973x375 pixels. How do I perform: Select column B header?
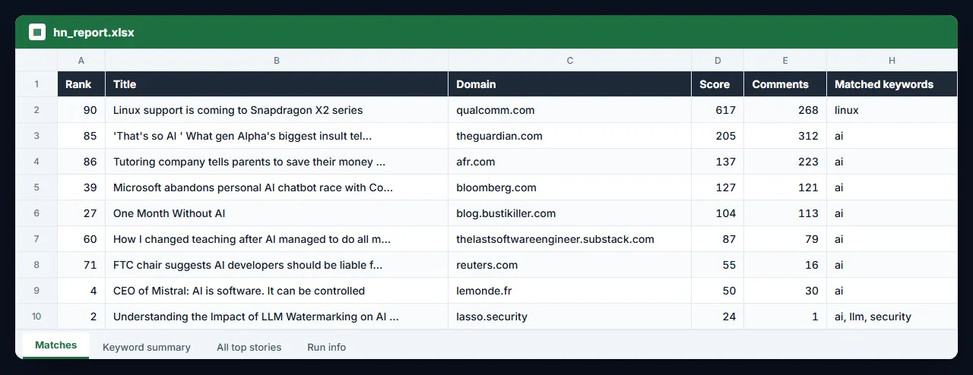(x=277, y=61)
